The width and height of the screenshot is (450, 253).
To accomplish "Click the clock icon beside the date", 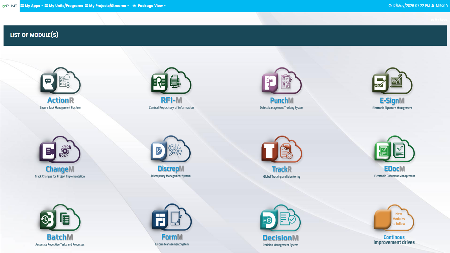I will click(x=390, y=6).
